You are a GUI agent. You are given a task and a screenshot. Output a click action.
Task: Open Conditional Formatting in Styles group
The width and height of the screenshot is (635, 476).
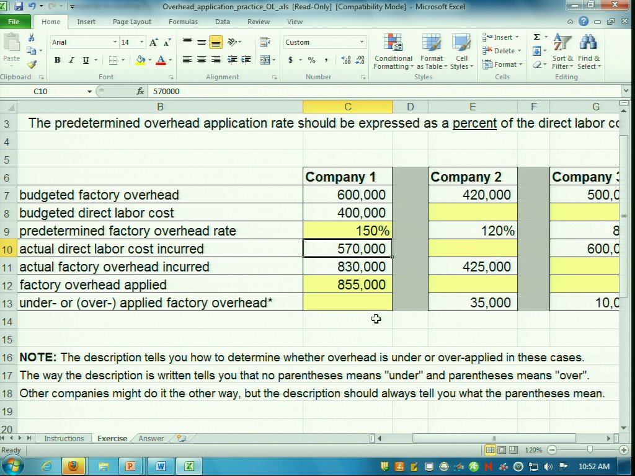tap(393, 52)
